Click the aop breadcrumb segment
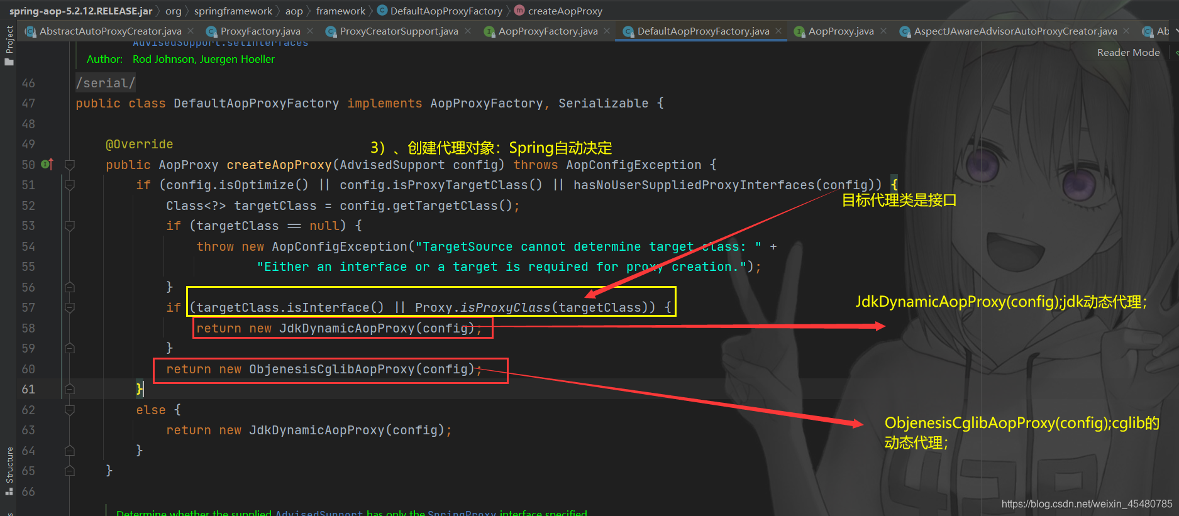This screenshot has width=1179, height=516. click(x=294, y=11)
